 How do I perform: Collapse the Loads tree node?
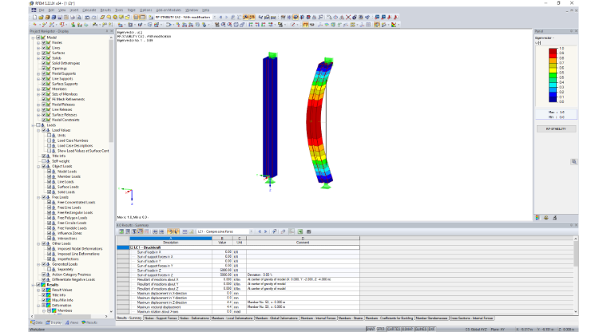pyautogui.click(x=34, y=125)
